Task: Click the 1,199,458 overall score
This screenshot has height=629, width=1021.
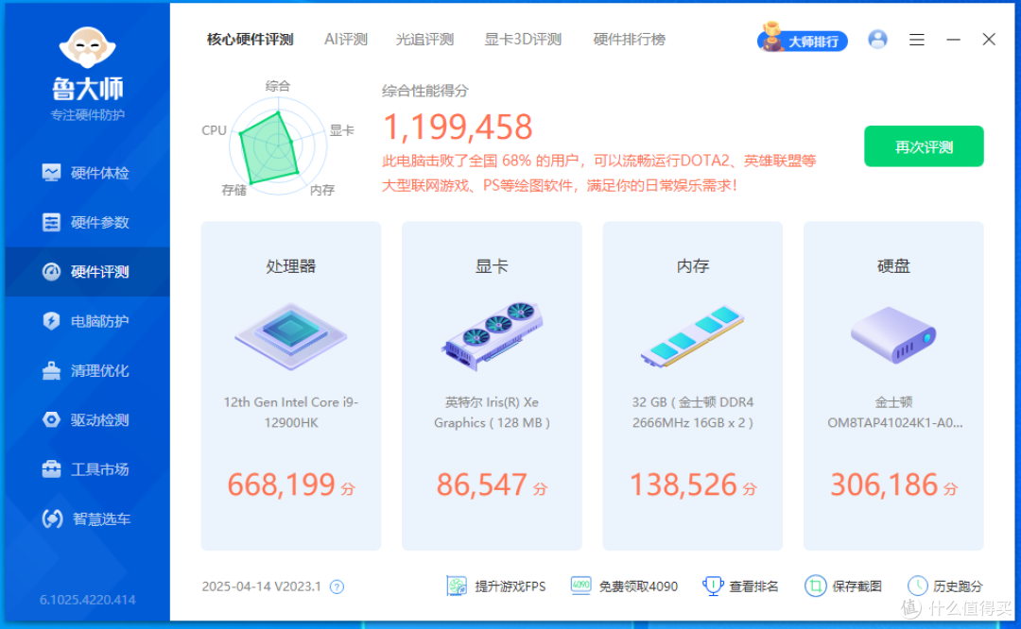Action: coord(458,127)
